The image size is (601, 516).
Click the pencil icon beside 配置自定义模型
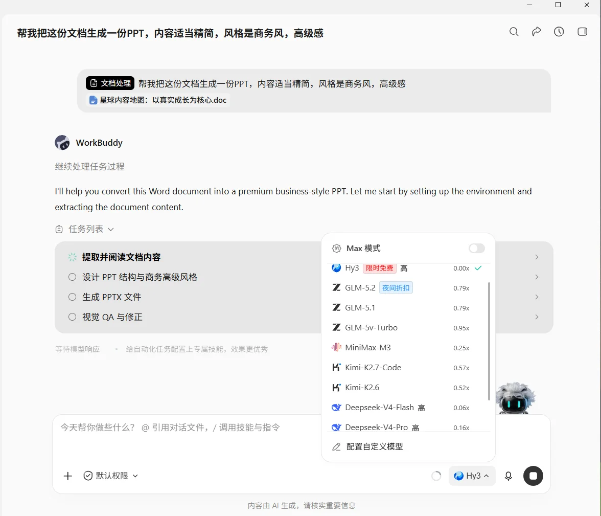point(336,446)
